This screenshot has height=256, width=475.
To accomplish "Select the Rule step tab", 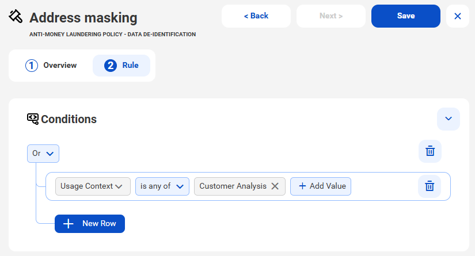I will pos(121,66).
